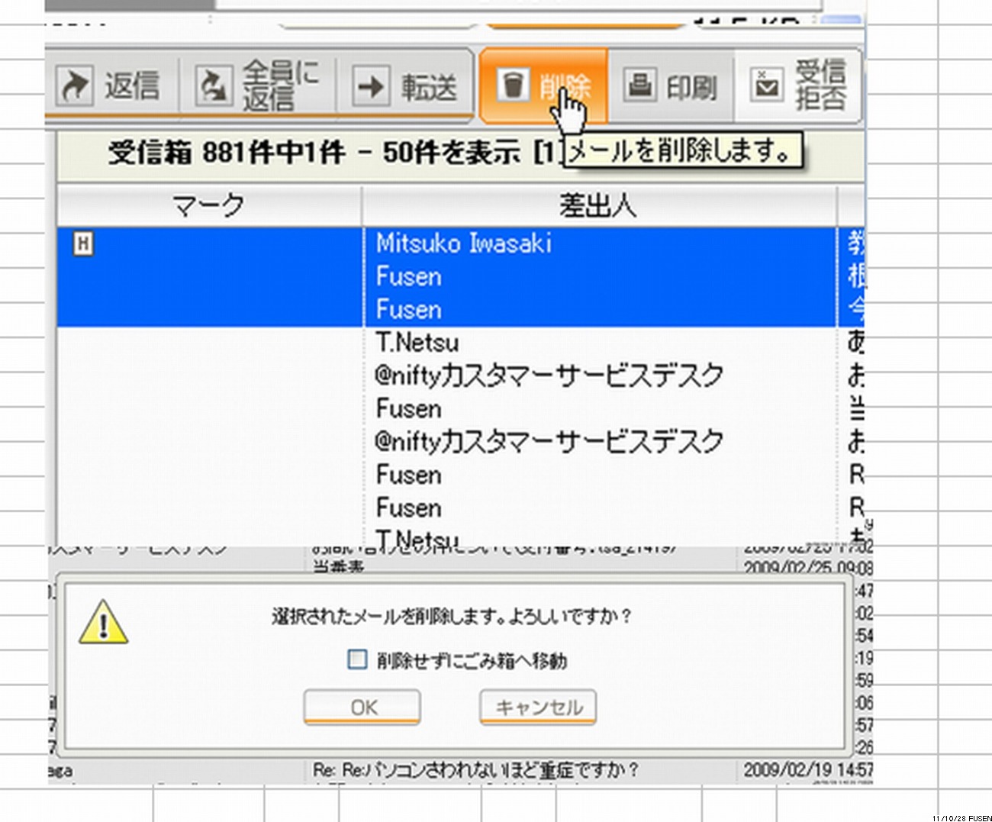The image size is (992, 822).
Task: Click the 返信 button label
Action: (x=132, y=86)
